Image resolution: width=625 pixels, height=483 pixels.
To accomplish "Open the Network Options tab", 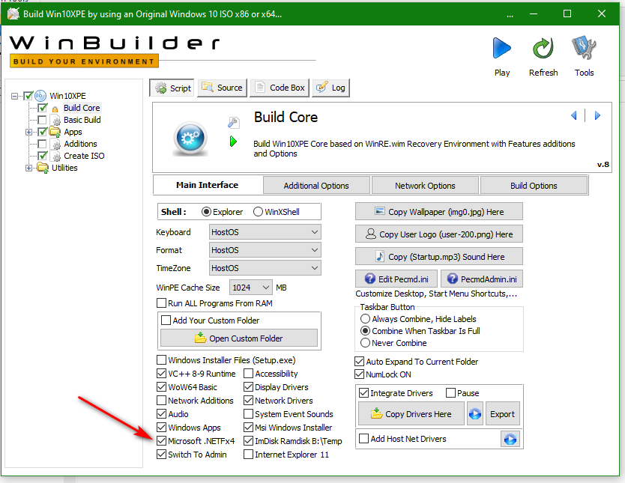I will click(425, 186).
